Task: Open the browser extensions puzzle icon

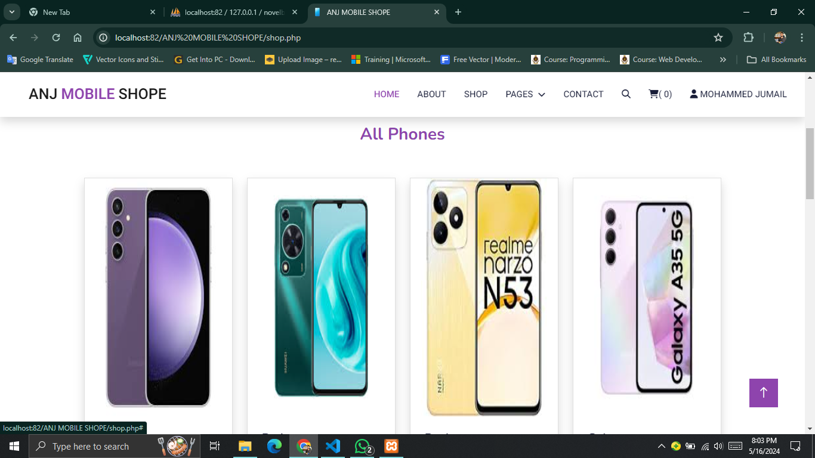Action: (x=748, y=38)
